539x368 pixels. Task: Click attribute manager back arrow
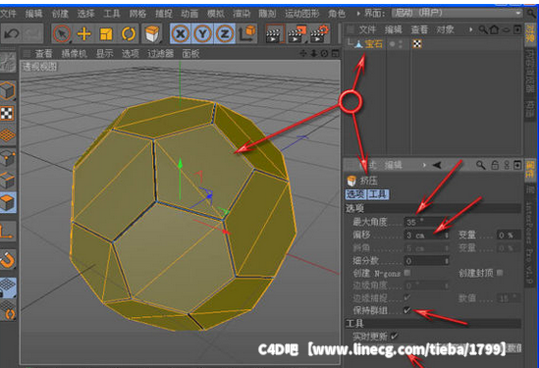437,165
